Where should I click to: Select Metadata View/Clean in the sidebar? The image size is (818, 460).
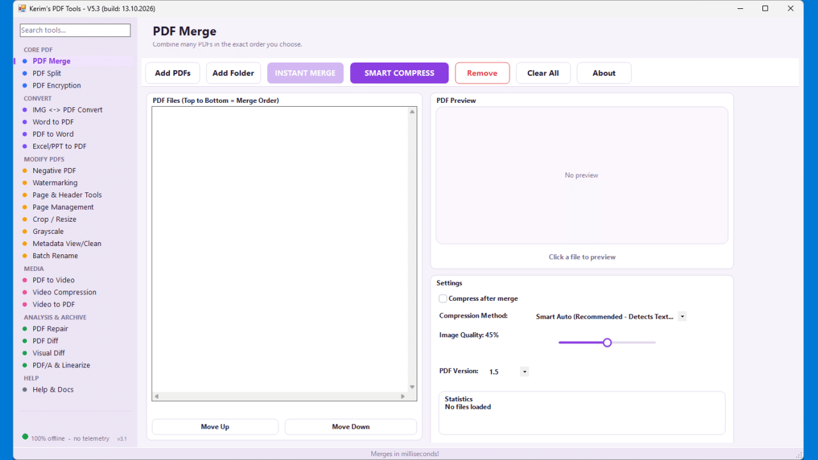pyautogui.click(x=67, y=243)
